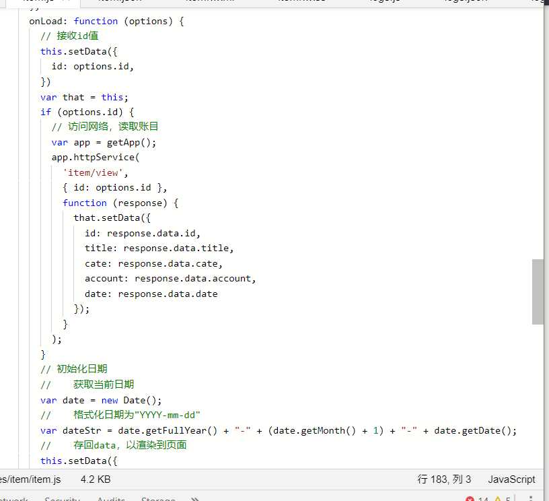
Task: Click the comment '// 访问网络，读取账目'
Action: coord(105,127)
